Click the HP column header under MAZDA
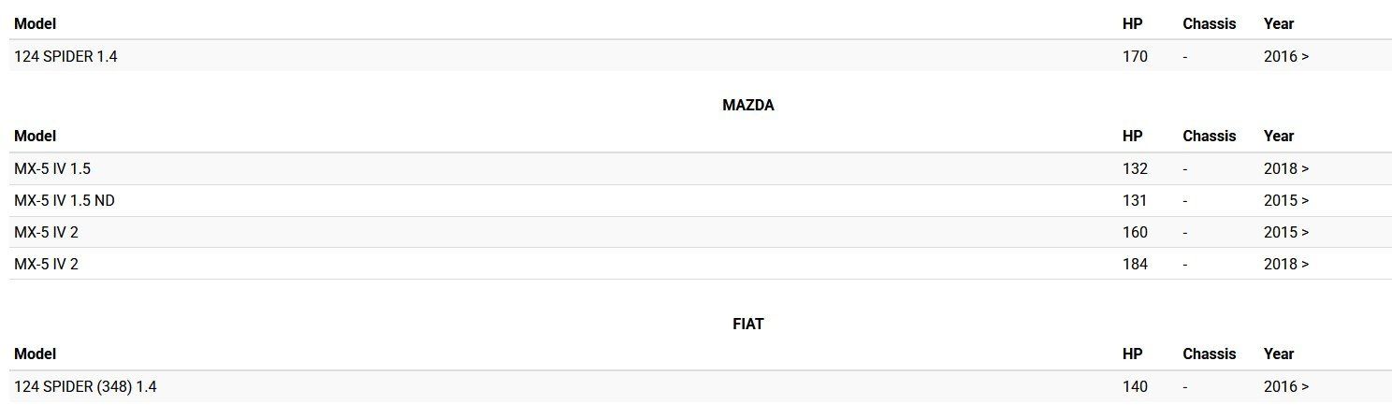The height and width of the screenshot is (419, 1392). coord(1132,136)
